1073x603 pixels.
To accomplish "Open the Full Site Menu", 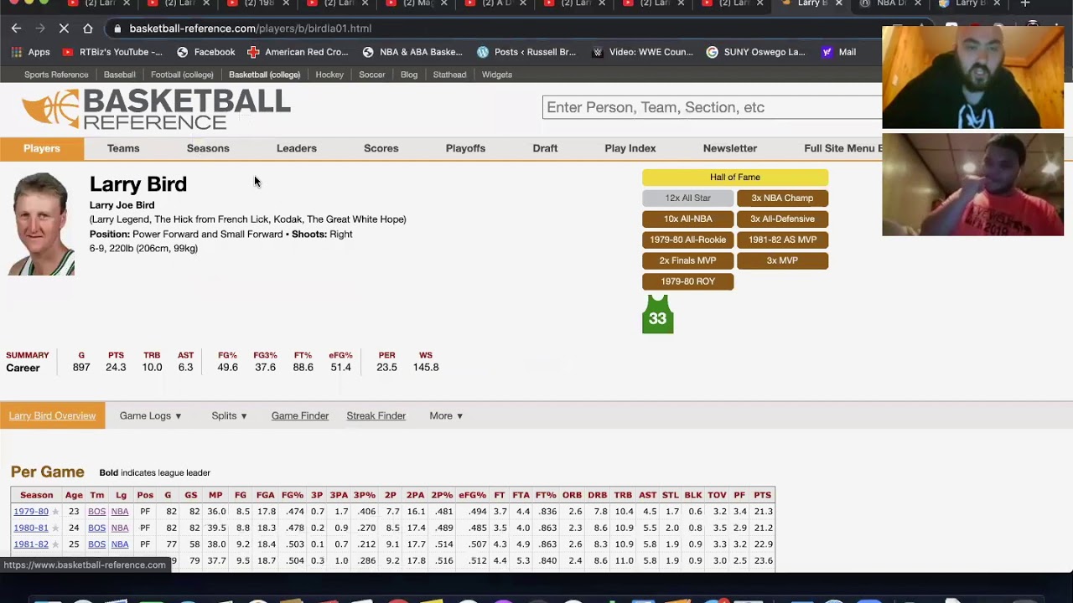I will pyautogui.click(x=842, y=148).
